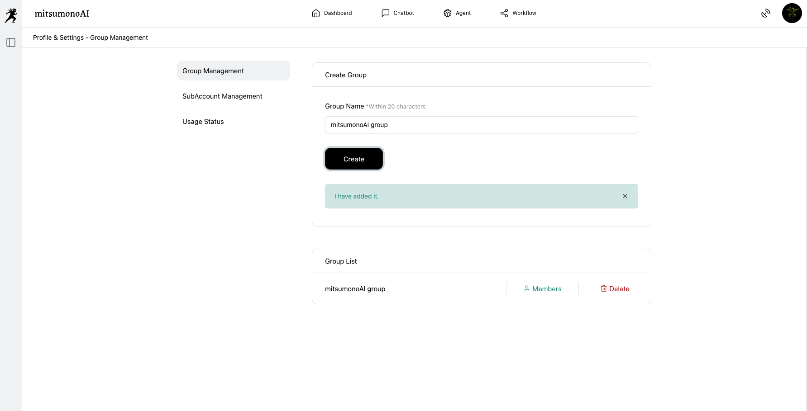Open the user profile avatar

pos(792,13)
